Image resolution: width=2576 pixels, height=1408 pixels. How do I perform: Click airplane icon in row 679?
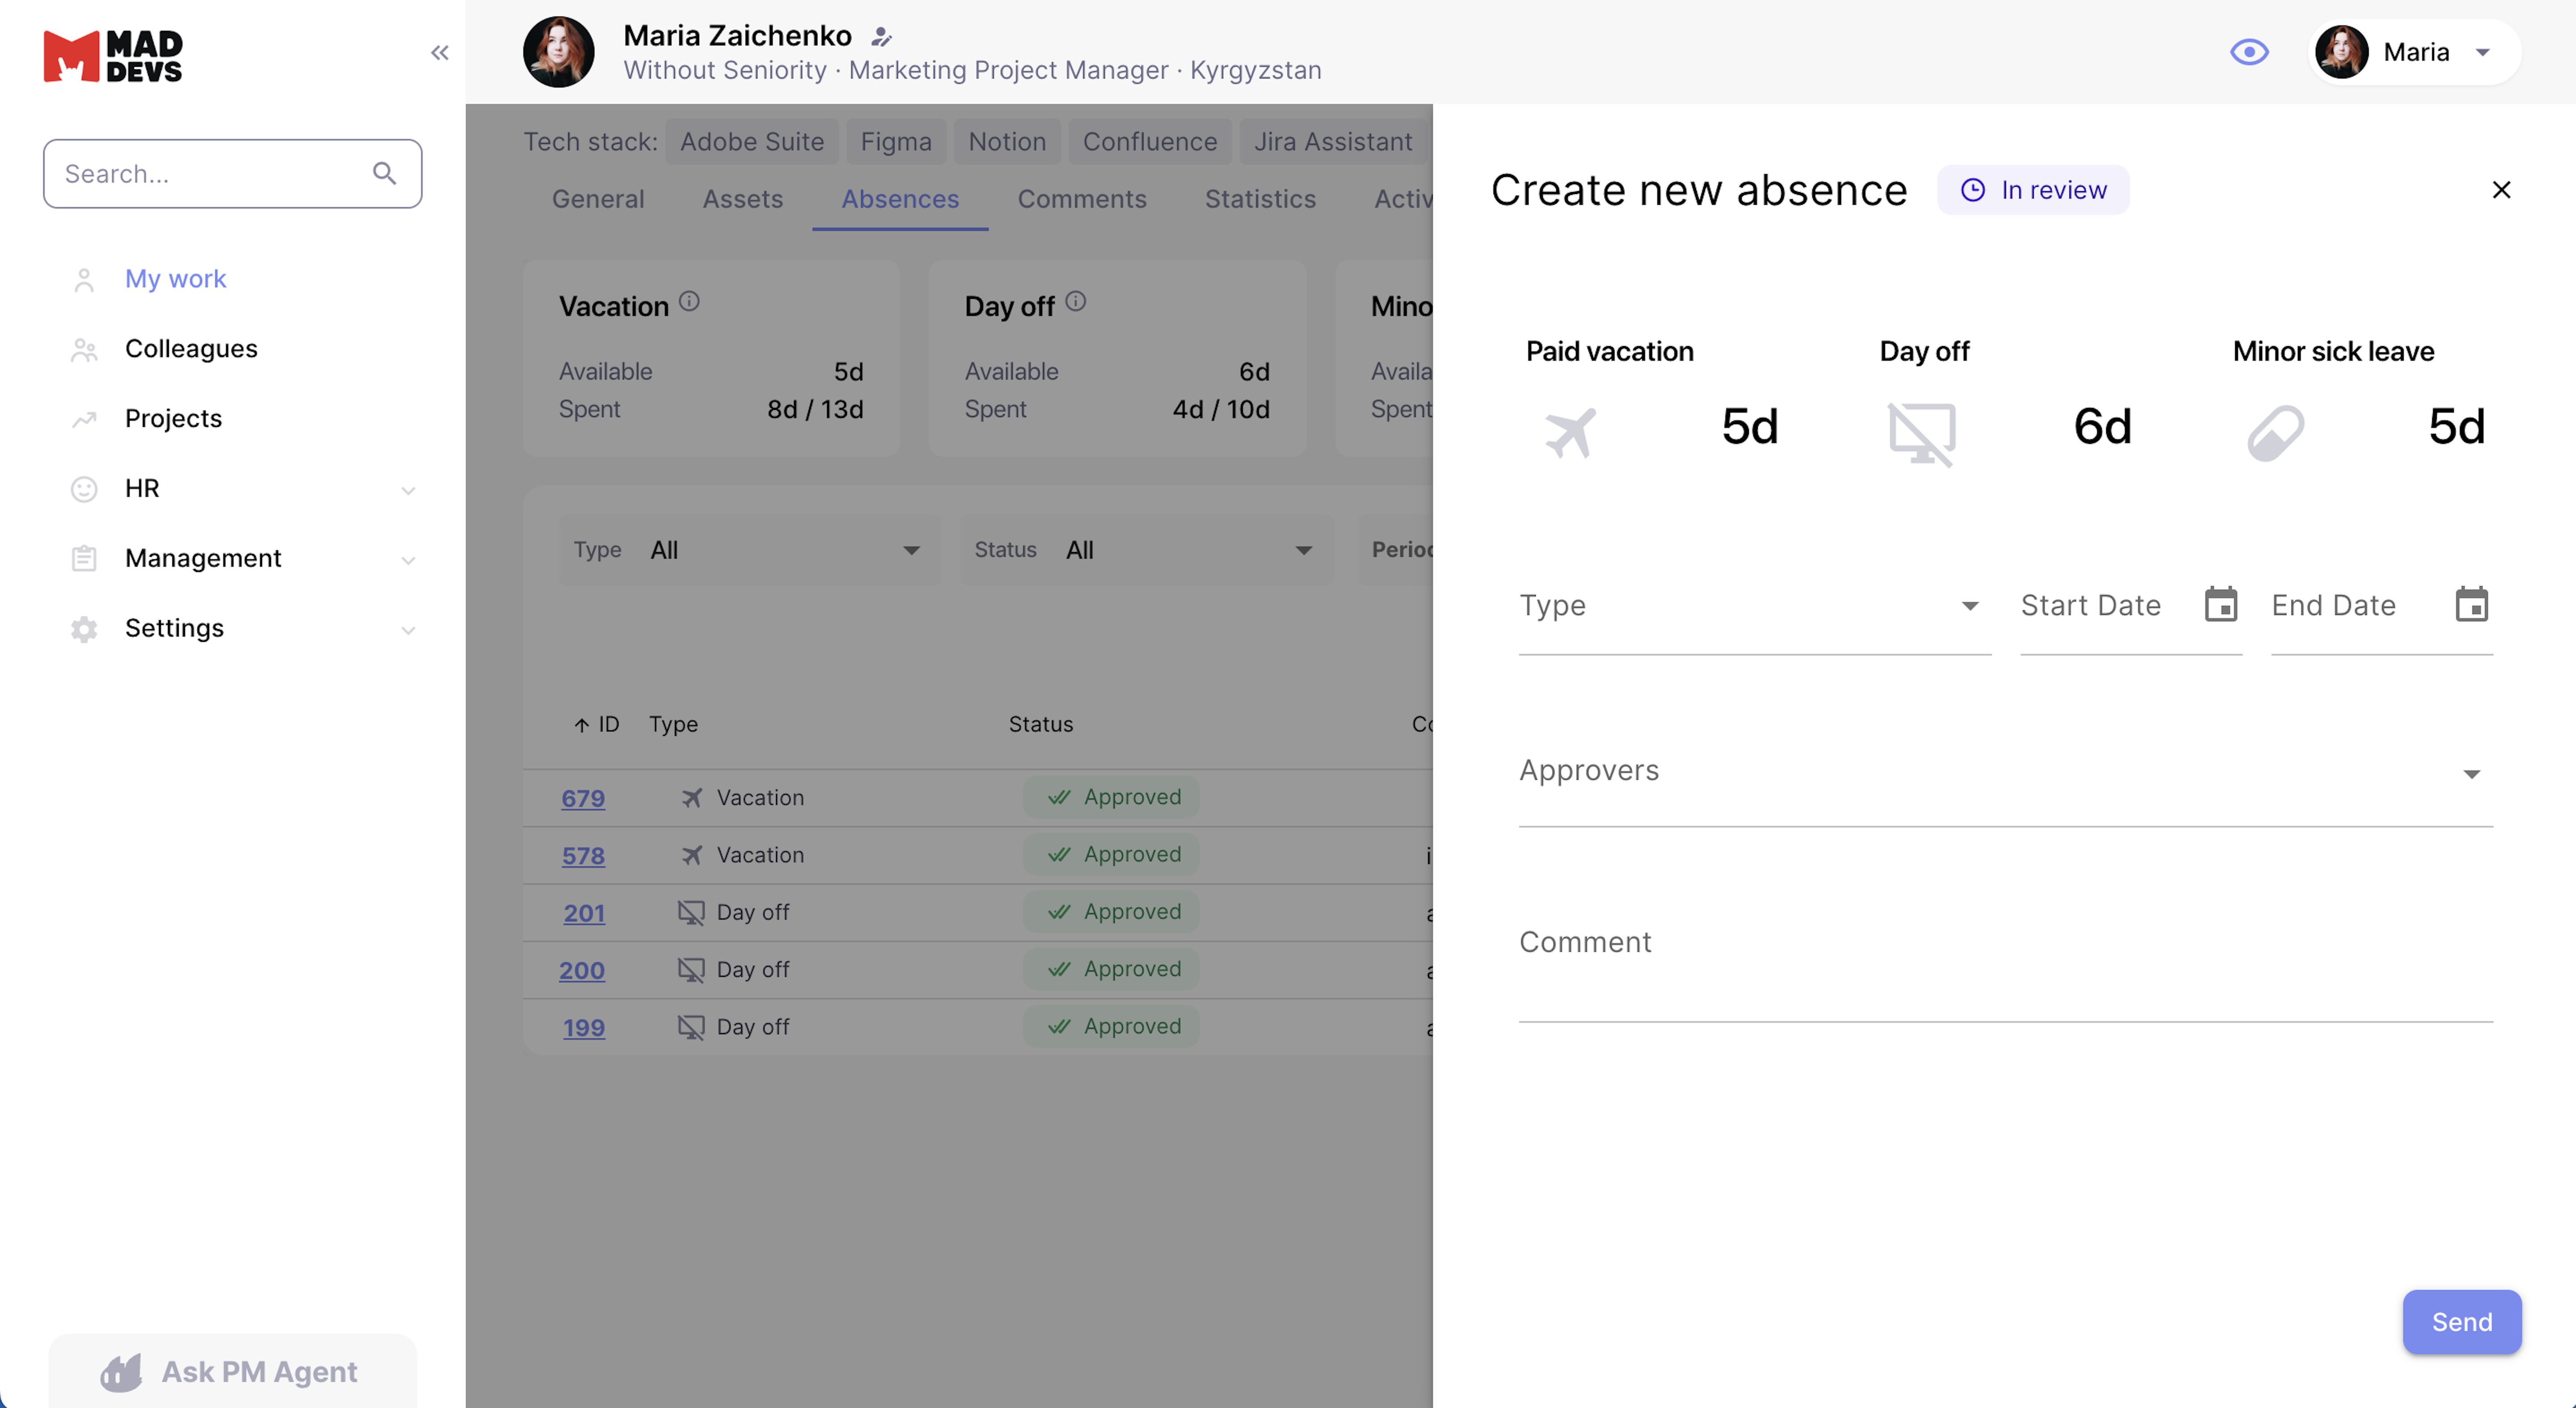[691, 798]
